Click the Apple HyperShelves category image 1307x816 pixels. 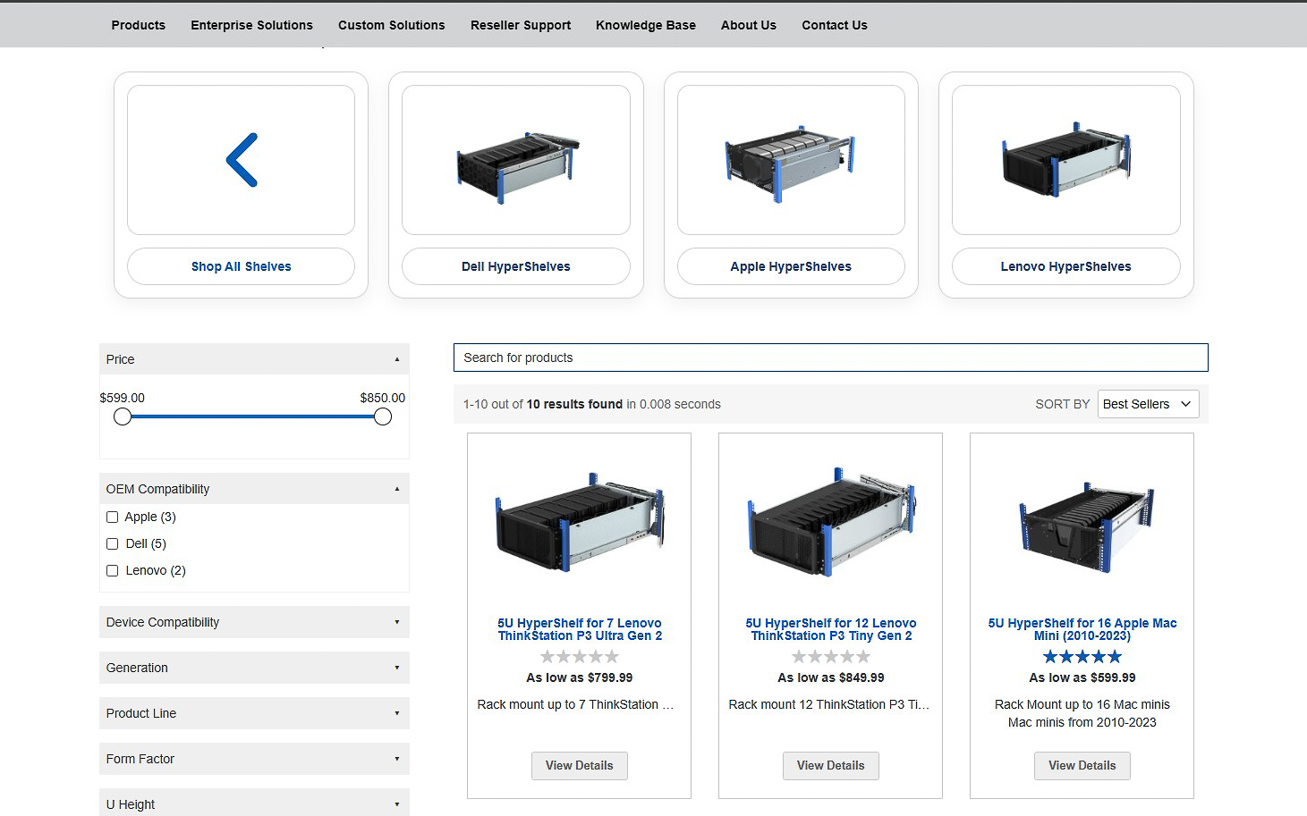point(791,160)
